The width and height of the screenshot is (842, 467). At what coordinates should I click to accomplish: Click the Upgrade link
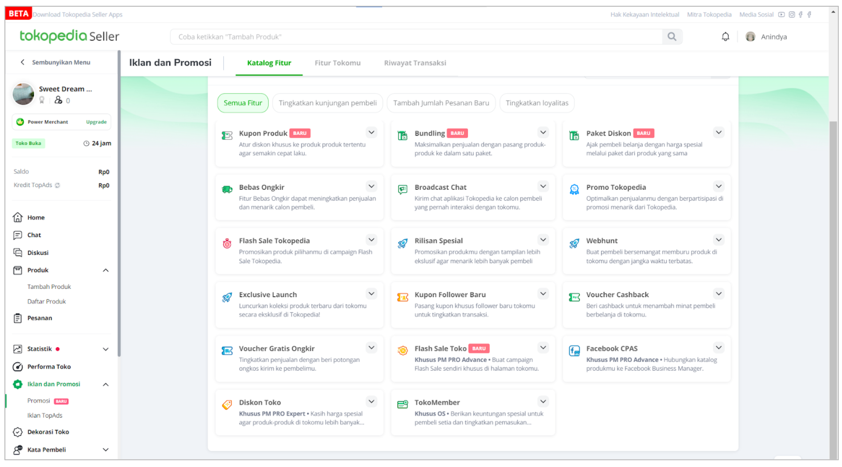click(x=96, y=122)
